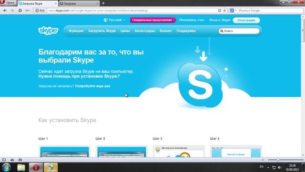The height and width of the screenshot is (172, 305).
Task: Click the page vertical scrollbar thumb
Action: [303, 31]
